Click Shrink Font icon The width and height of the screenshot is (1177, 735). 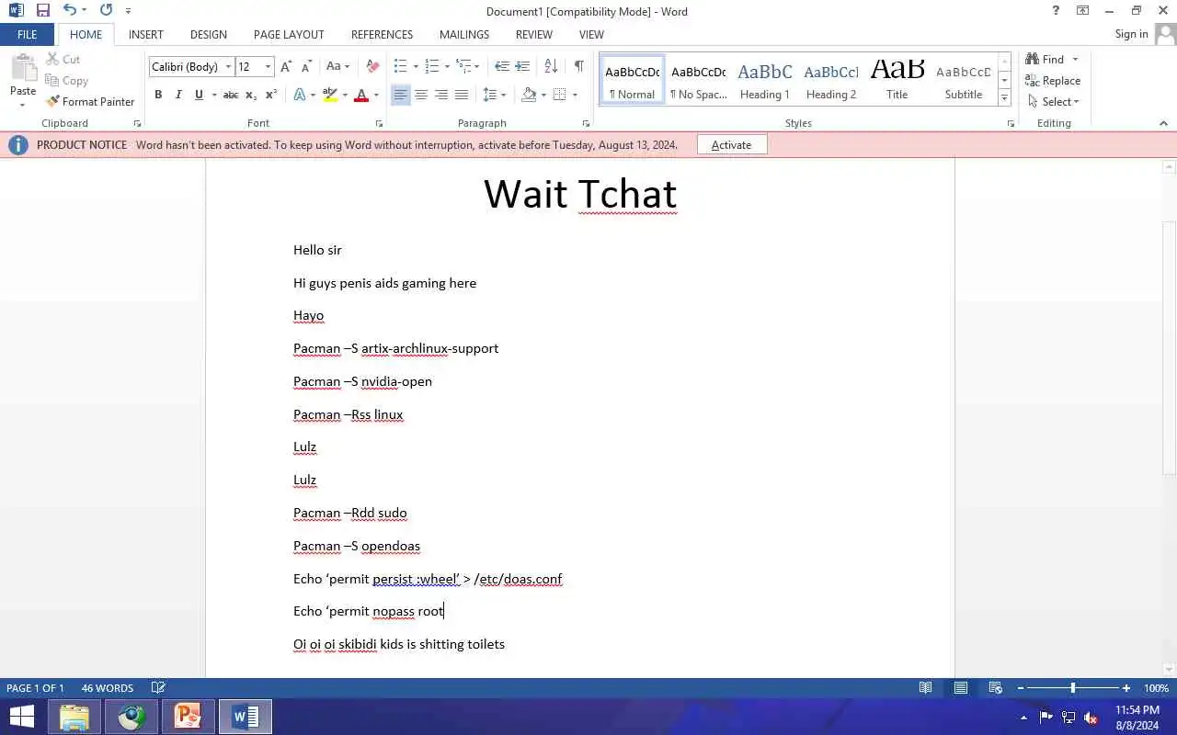pos(305,66)
